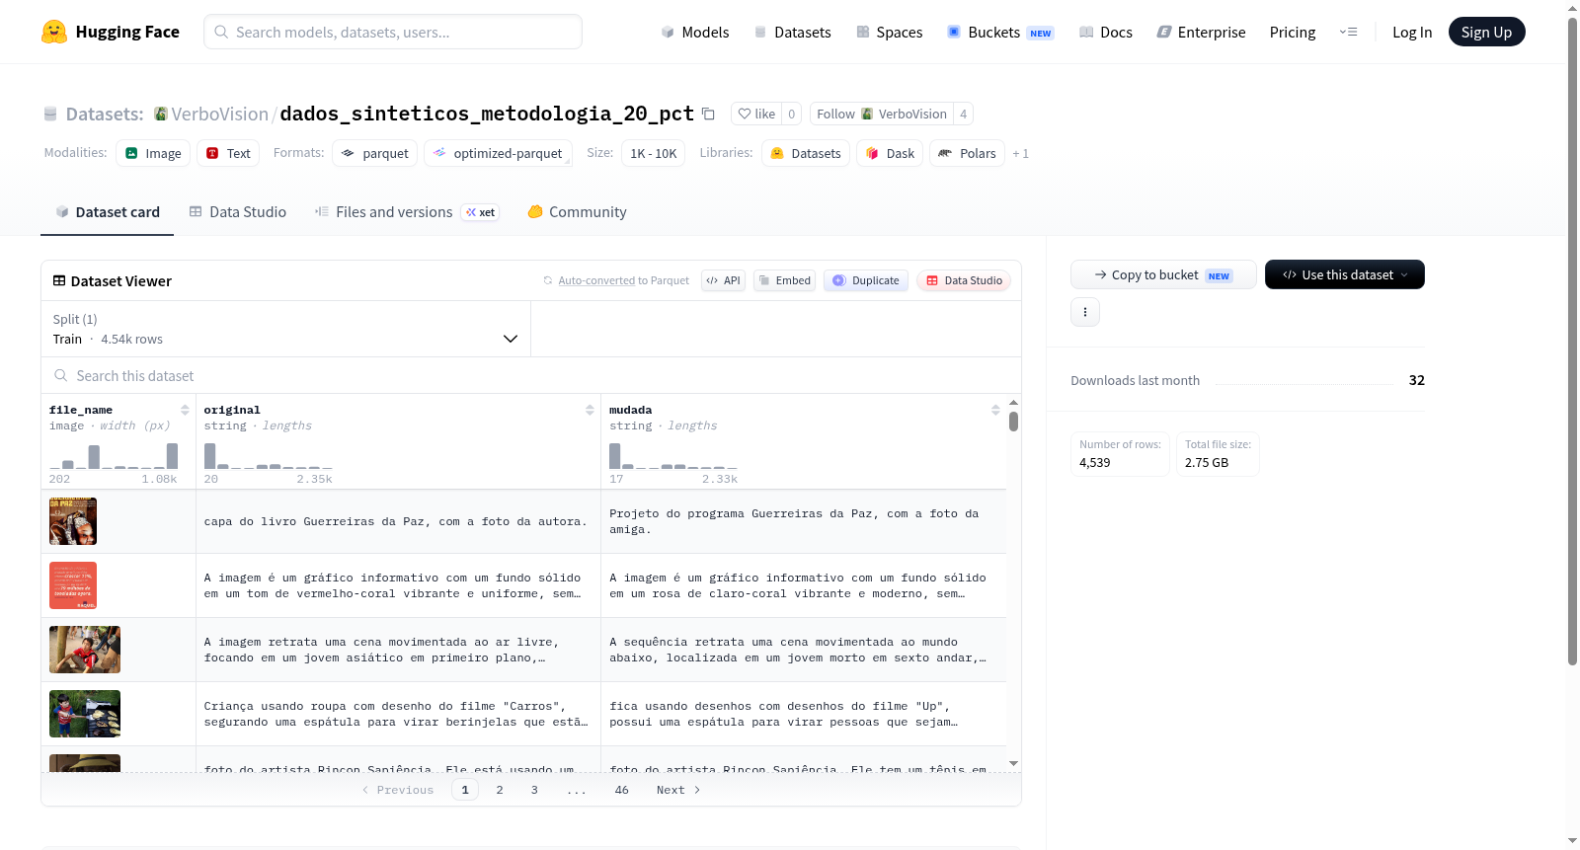Image resolution: width=1580 pixels, height=850 pixels.
Task: Select current page 1 in pagination
Action: (x=465, y=790)
